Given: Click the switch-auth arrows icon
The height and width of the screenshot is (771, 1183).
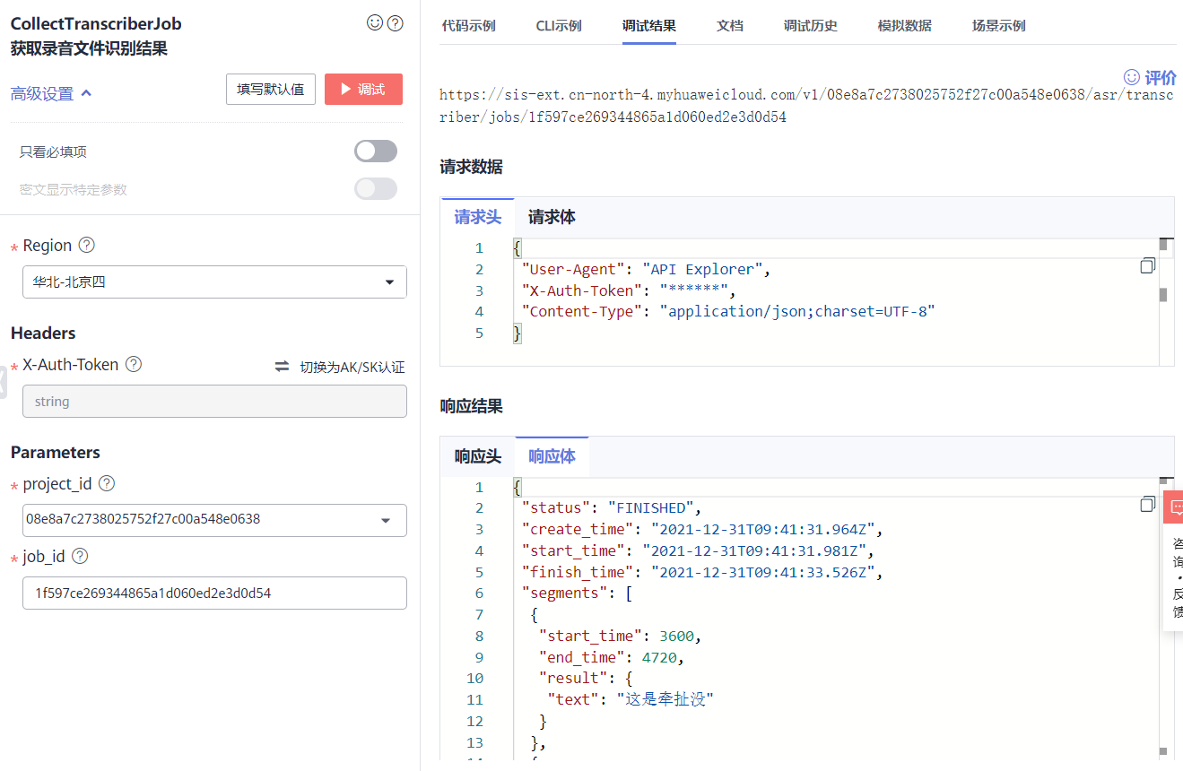Looking at the screenshot, I should pyautogui.click(x=282, y=366).
